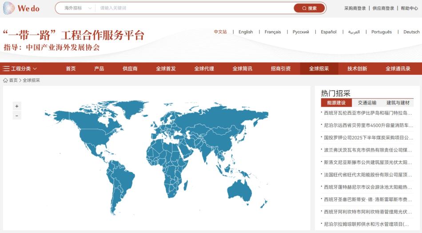Viewport: 422px width, 233px height.
Task: Select the 交通运输 tab
Action: coord(367,103)
